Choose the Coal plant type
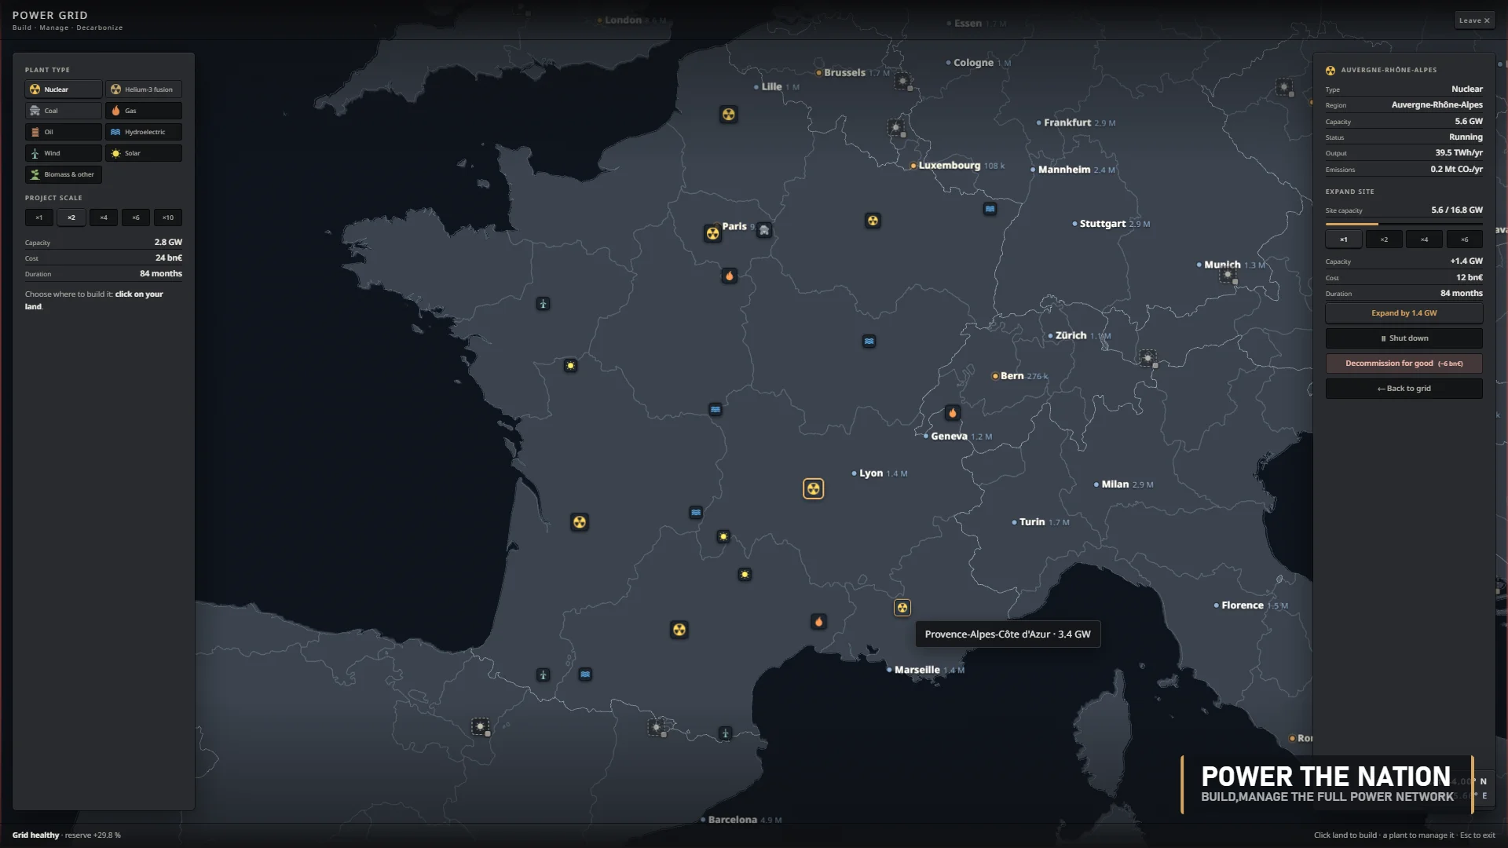 (63, 111)
